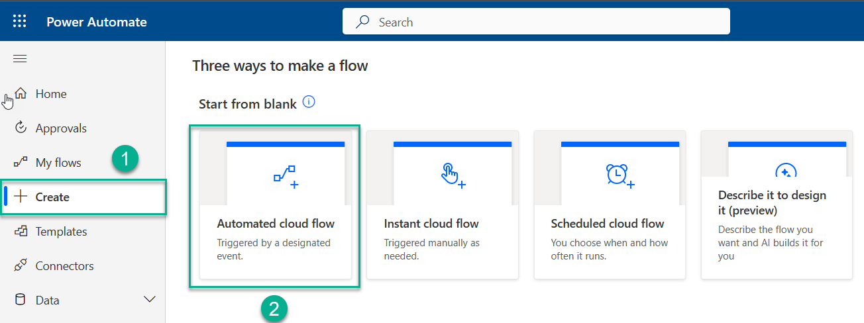
Task: Open the app launcher waffle icon
Action: pyautogui.click(x=20, y=22)
